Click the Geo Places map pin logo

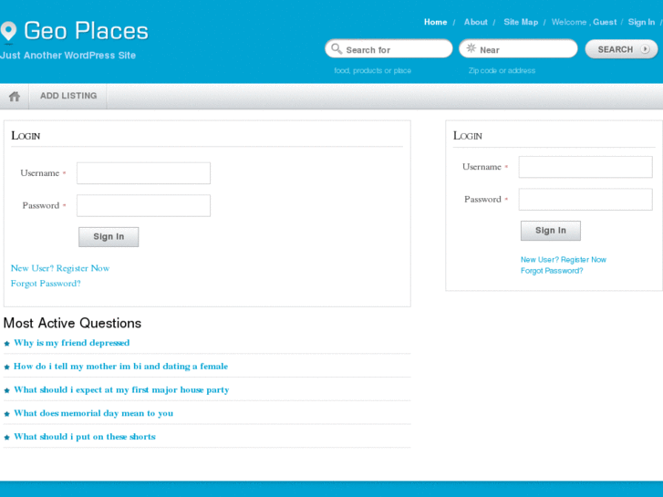click(9, 32)
